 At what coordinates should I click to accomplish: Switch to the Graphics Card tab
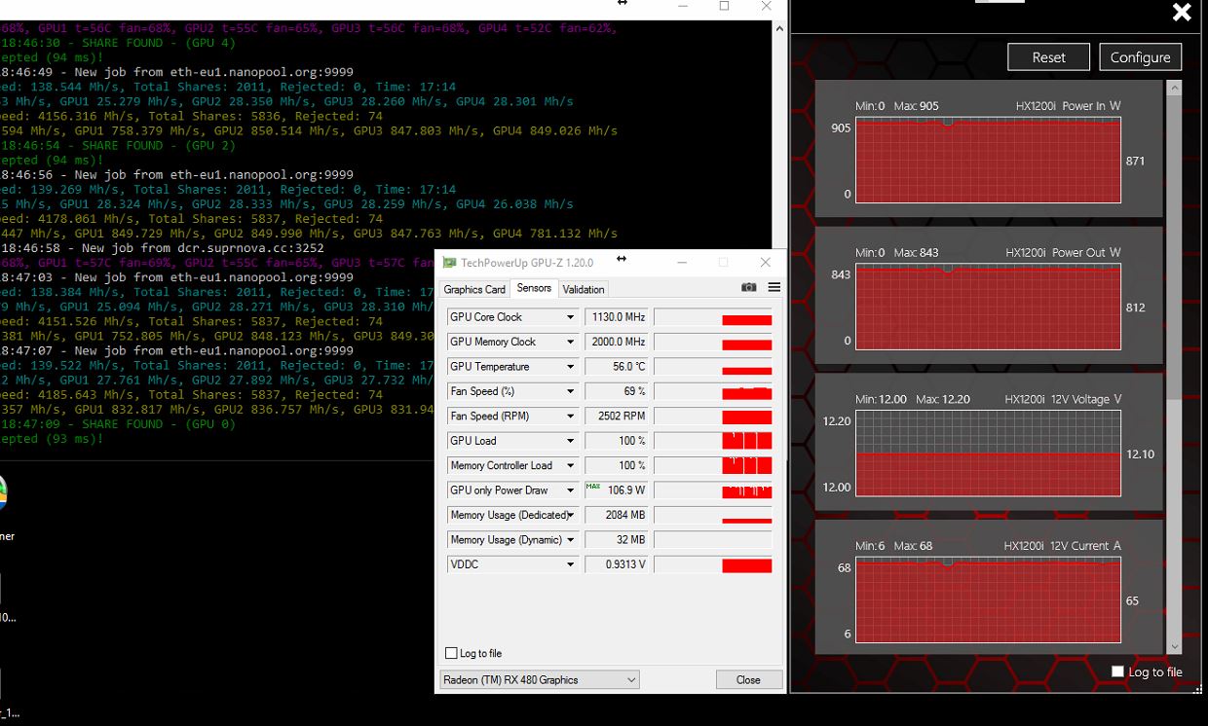pyautogui.click(x=474, y=289)
